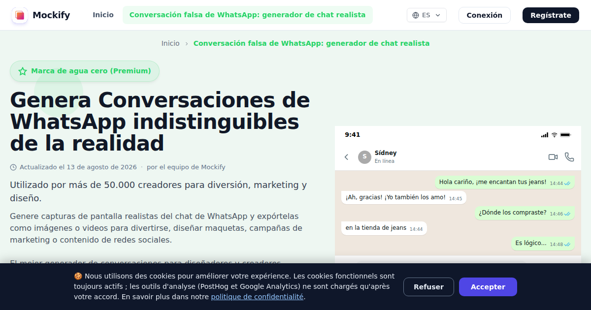Screen dimensions: 591x310
Task: Go to Inicio in the top navigation
Action: click(103, 15)
